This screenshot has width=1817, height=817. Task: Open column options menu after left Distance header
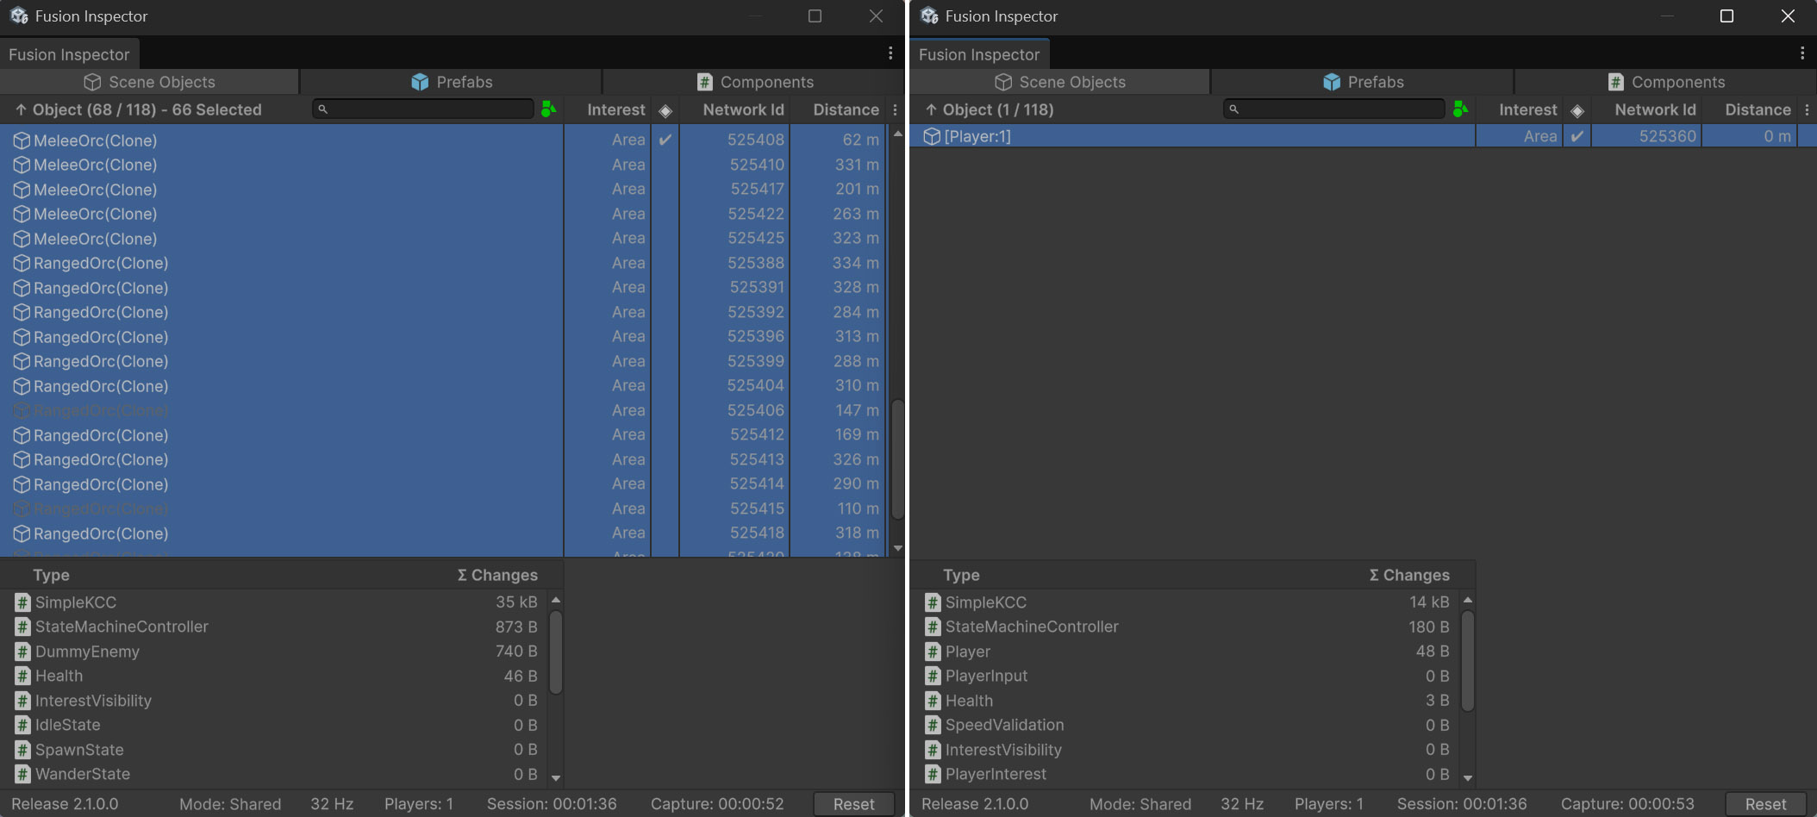[895, 110]
